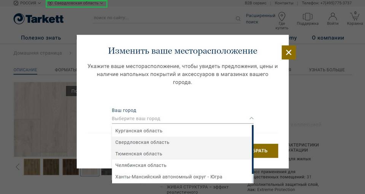
Task: Open the О компании menu
Action: [328, 38]
